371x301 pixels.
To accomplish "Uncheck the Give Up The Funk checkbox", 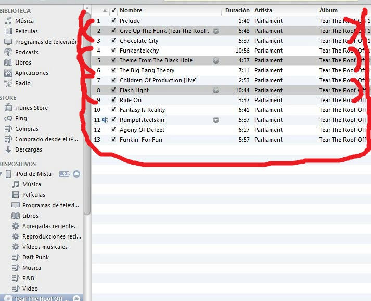I will pyautogui.click(x=113, y=31).
